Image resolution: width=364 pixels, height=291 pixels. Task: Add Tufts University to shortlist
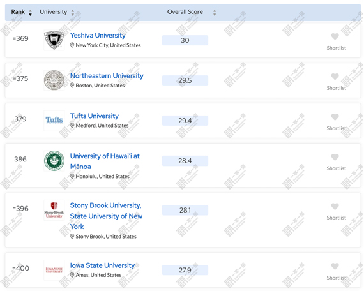point(335,117)
